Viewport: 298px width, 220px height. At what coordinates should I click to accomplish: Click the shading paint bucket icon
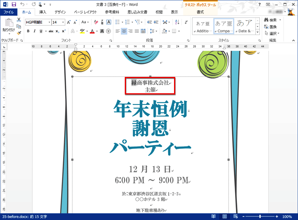164,31
